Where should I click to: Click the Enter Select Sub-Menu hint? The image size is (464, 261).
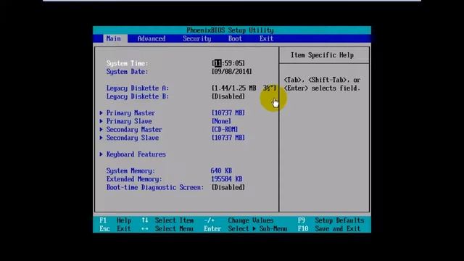(x=245, y=229)
